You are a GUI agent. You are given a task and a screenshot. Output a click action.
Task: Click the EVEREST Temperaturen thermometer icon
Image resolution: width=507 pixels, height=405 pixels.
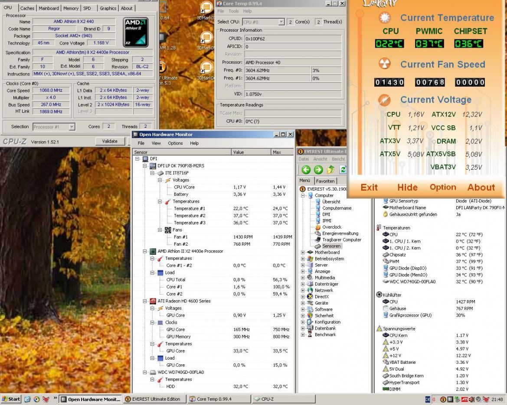pyautogui.click(x=379, y=228)
